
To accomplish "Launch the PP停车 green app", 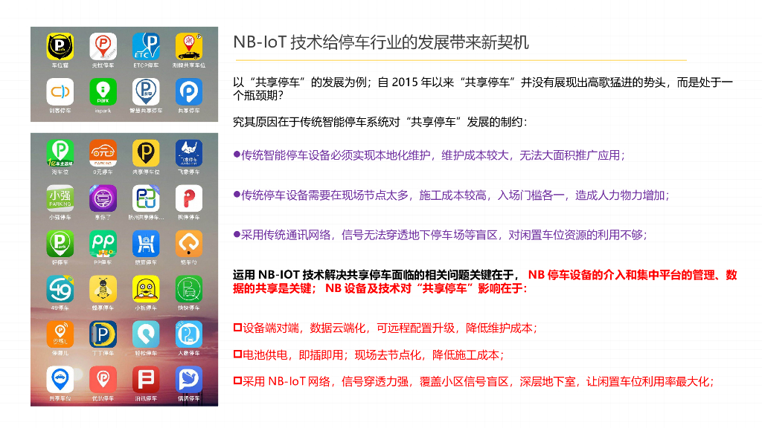I will 103,244.
